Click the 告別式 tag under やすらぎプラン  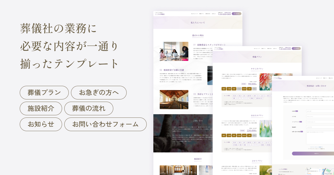[x=244, y=89]
